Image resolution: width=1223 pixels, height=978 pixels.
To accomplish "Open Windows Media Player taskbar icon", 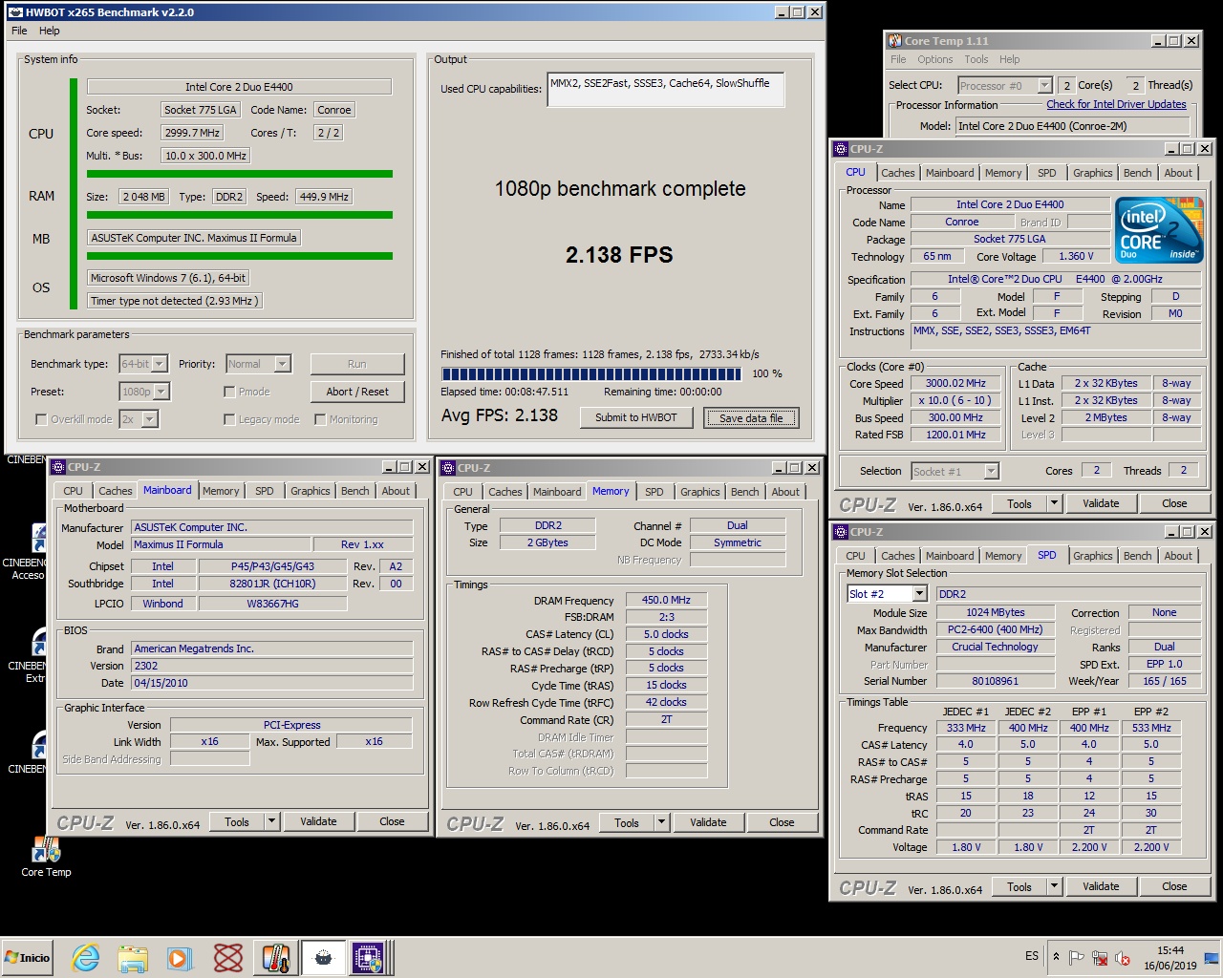I will point(179,957).
